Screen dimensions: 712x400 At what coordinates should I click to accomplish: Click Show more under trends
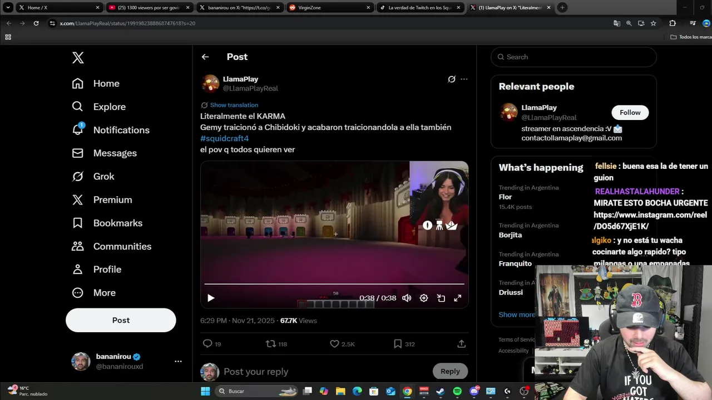pyautogui.click(x=517, y=314)
